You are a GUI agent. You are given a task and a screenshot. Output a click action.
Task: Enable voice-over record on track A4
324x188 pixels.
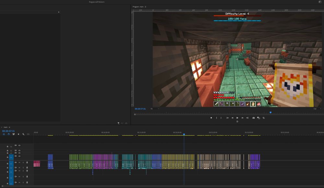pyautogui.click(x=27, y=177)
